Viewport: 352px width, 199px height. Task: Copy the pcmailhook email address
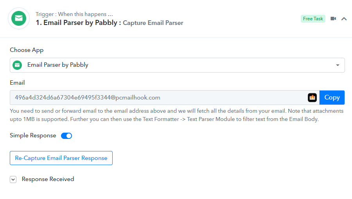click(x=332, y=98)
